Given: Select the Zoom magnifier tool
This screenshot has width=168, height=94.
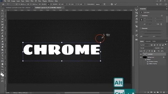Looking at the screenshot, I should click(2, 67).
